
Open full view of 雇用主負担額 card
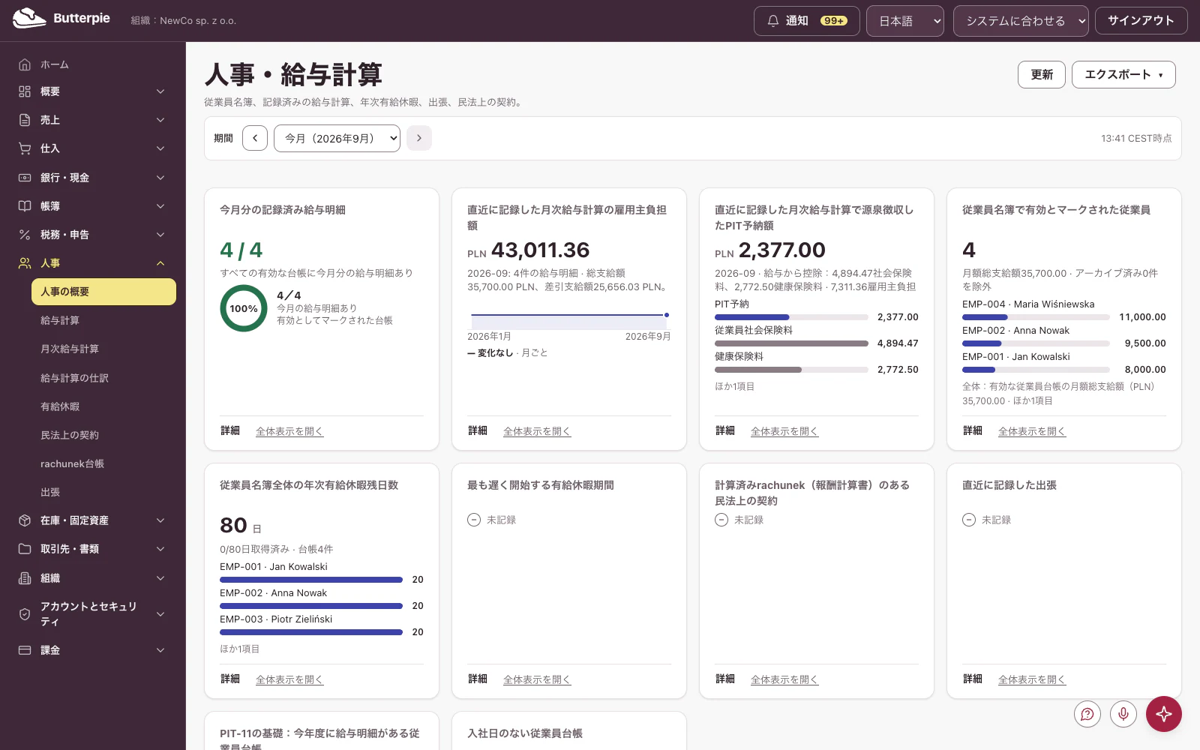[537, 431]
